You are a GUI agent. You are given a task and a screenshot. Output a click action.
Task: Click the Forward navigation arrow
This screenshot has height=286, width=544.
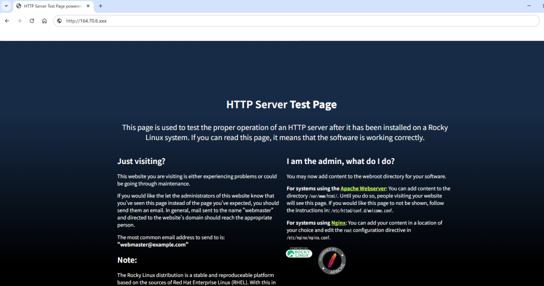coord(19,21)
